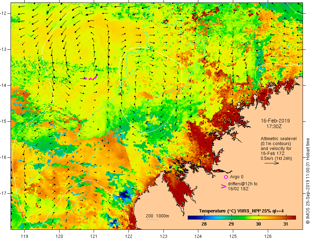Click the longitude axis label '125'

[x=233, y=236]
